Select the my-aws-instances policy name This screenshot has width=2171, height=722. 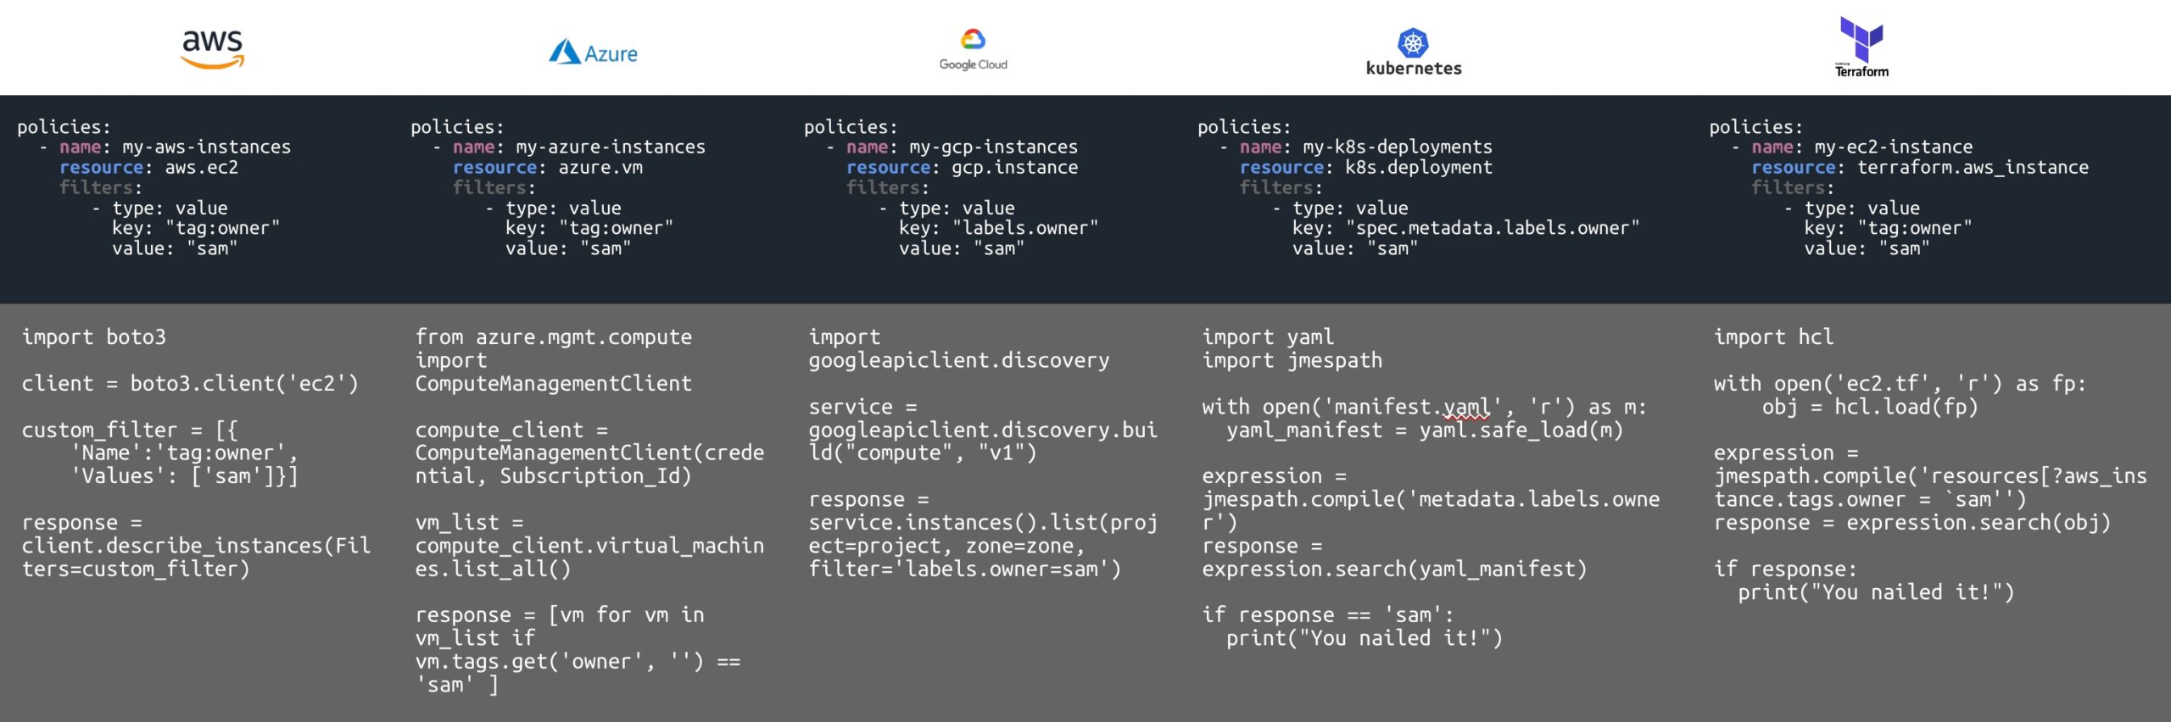[206, 147]
